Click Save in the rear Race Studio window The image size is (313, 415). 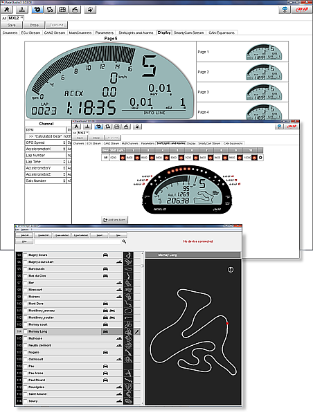pyautogui.click(x=11, y=25)
